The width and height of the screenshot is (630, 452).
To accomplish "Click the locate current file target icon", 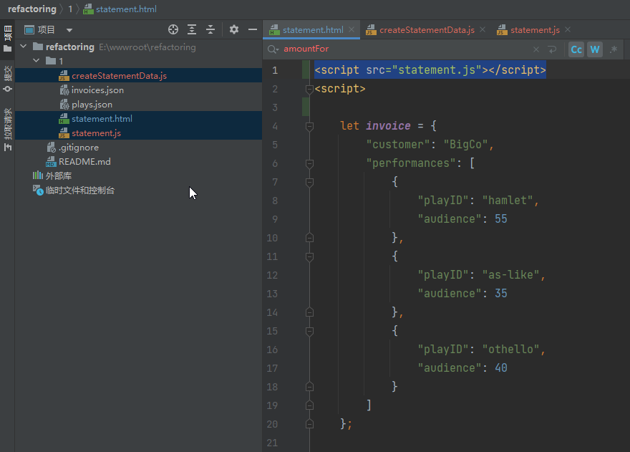I will coord(173,30).
